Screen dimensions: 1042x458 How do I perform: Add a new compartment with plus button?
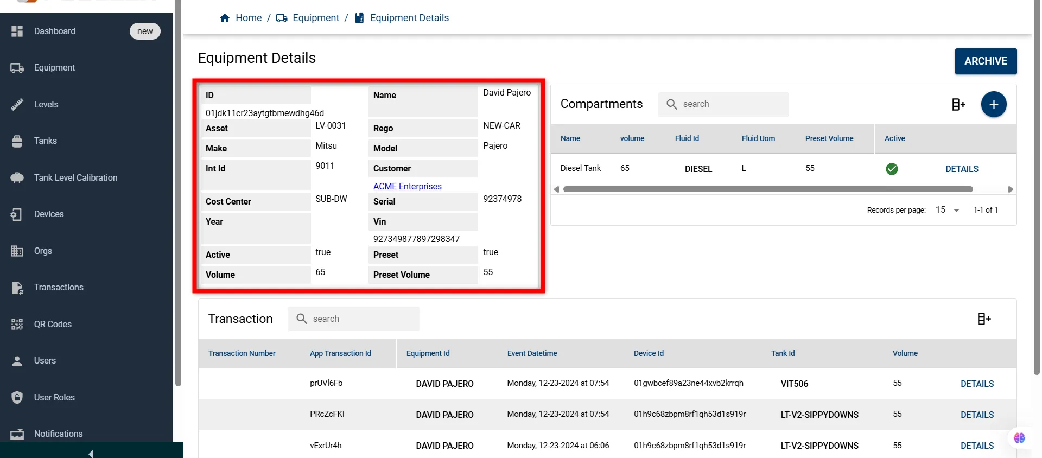point(994,104)
